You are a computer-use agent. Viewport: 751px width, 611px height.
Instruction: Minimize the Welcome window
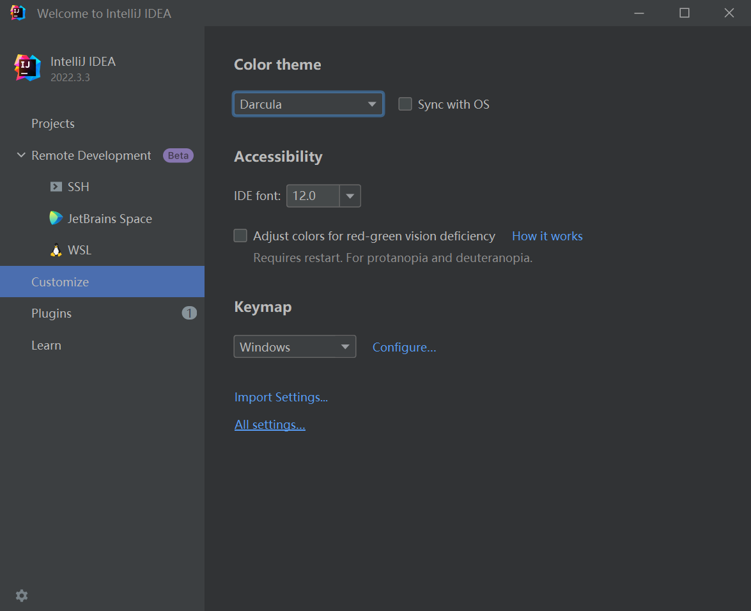(639, 13)
